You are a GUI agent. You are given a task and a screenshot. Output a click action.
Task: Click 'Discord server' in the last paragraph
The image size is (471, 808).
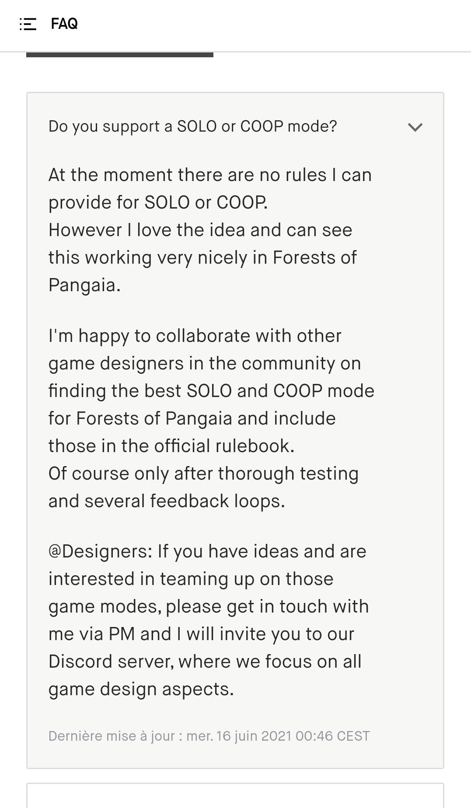(x=111, y=662)
